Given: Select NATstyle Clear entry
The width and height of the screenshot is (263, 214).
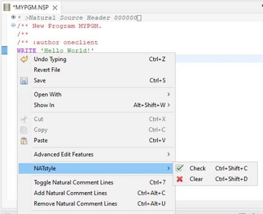Looking at the screenshot, I should tap(215, 179).
